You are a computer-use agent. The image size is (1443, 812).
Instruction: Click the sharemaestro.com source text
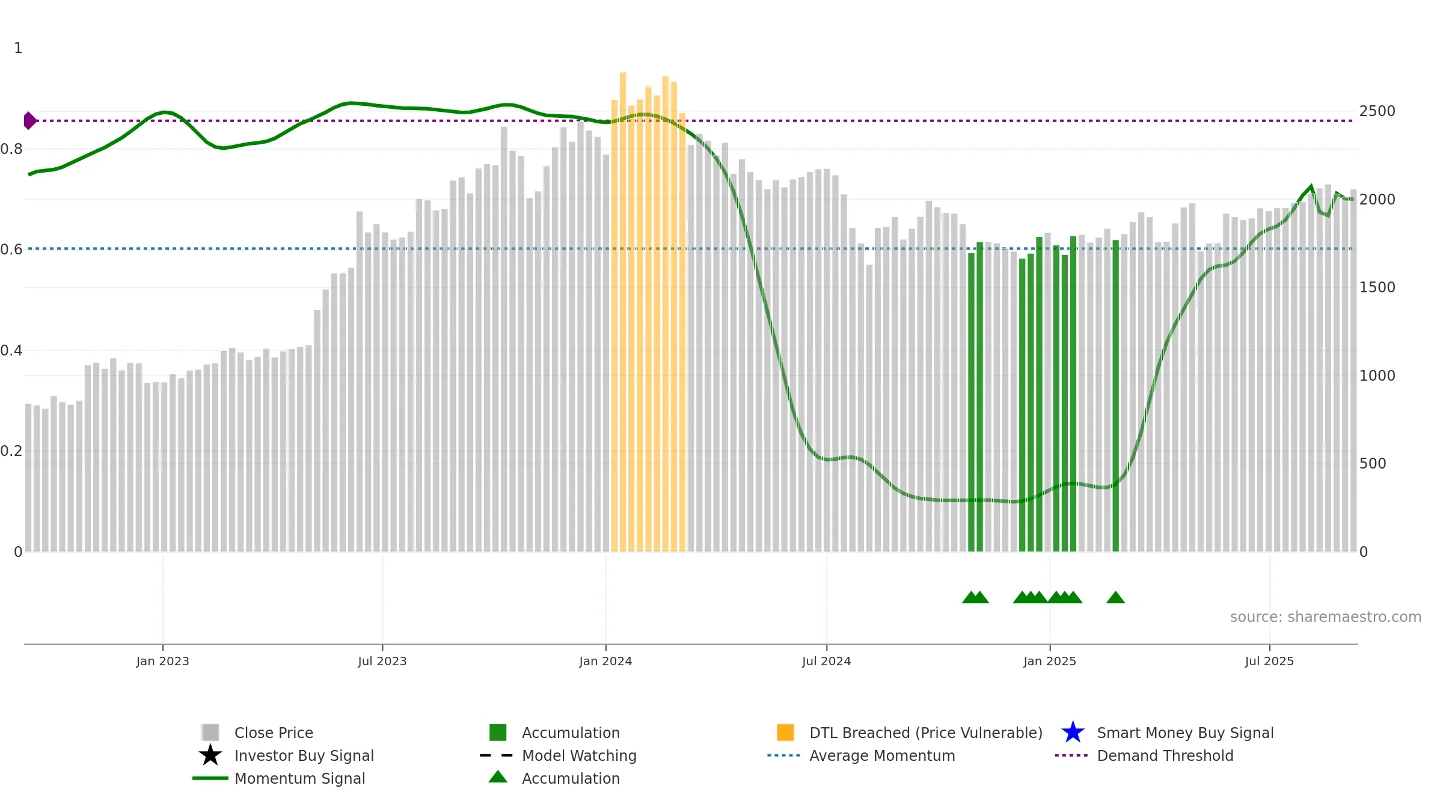pyautogui.click(x=1326, y=617)
